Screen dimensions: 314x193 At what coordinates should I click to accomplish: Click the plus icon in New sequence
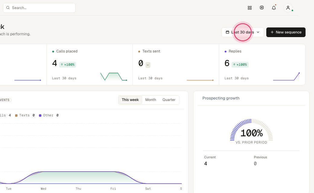(x=272, y=32)
